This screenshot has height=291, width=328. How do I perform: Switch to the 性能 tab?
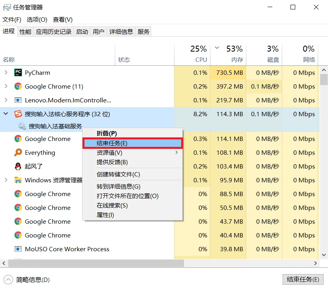tap(25, 32)
